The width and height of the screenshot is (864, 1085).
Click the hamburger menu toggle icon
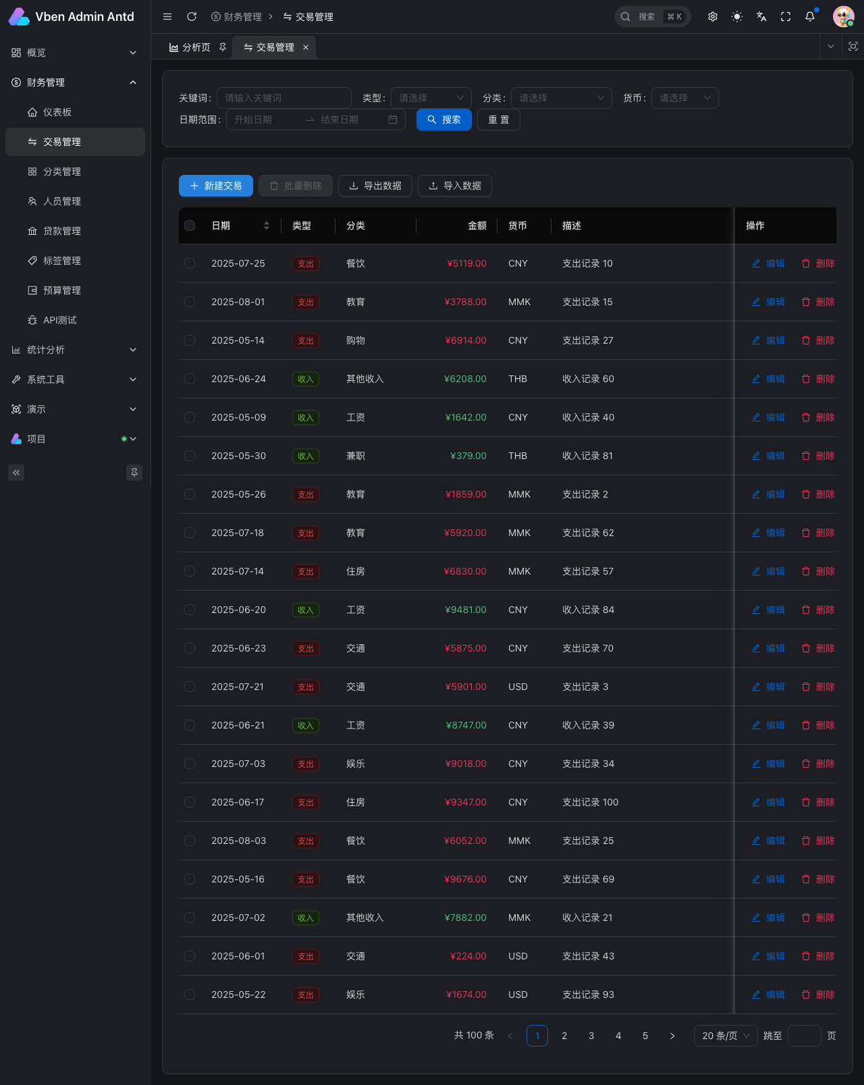[167, 17]
